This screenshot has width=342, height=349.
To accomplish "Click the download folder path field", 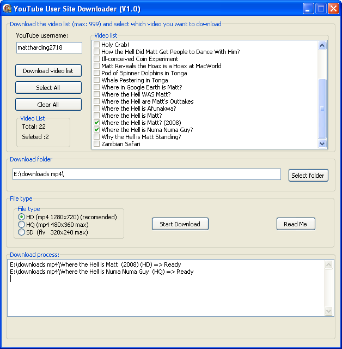I will pos(146,174).
